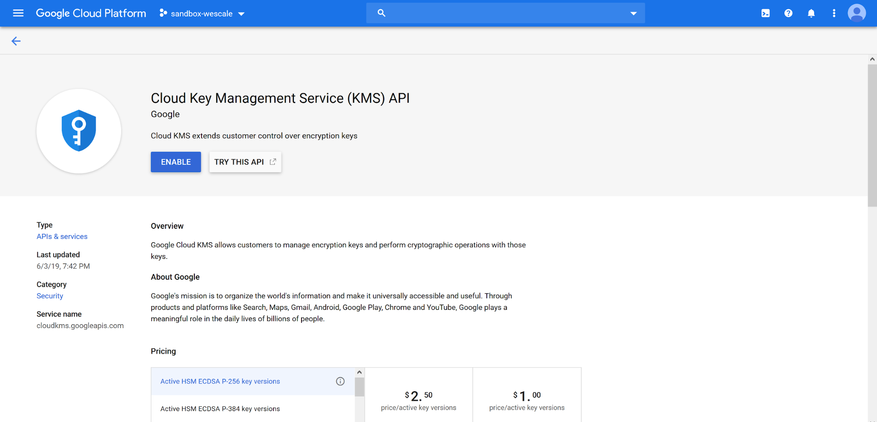Viewport: 877px width, 422px height.
Task: Open the user account avatar
Action: click(857, 13)
